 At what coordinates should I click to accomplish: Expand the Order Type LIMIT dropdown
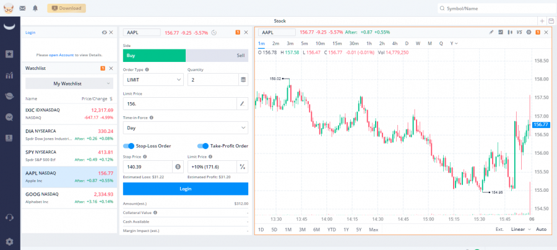(x=153, y=80)
